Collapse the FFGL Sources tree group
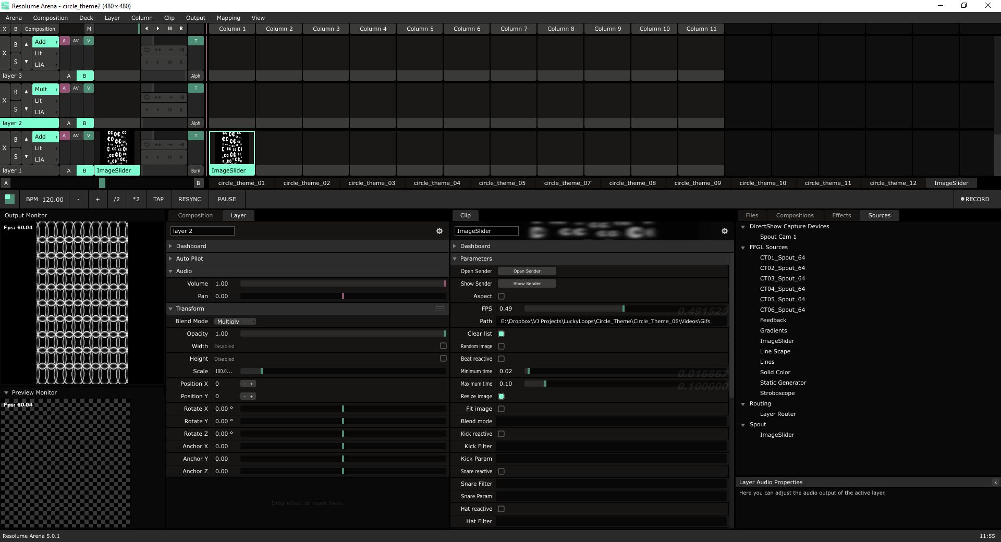 (743, 248)
